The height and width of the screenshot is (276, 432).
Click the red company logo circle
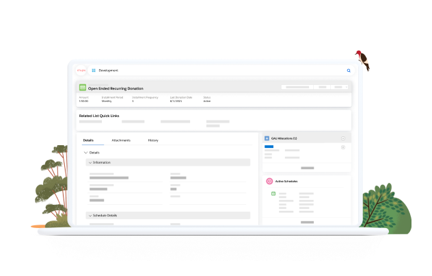tap(81, 71)
